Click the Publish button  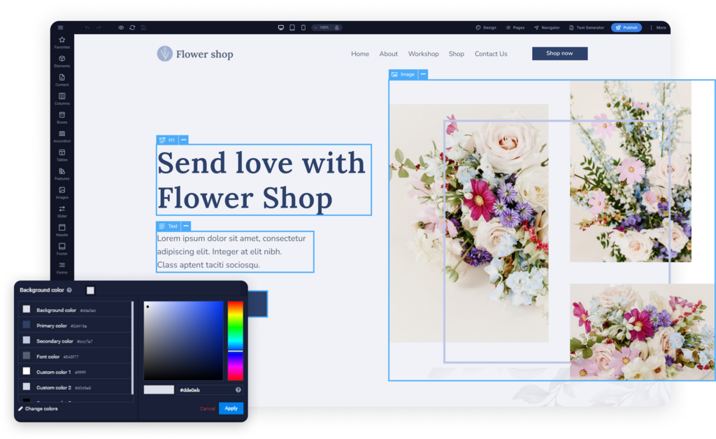[x=626, y=27]
